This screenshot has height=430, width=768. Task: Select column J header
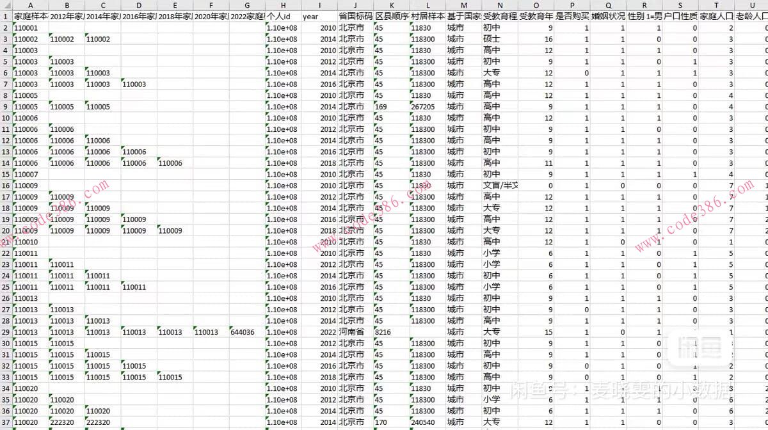(x=355, y=5)
